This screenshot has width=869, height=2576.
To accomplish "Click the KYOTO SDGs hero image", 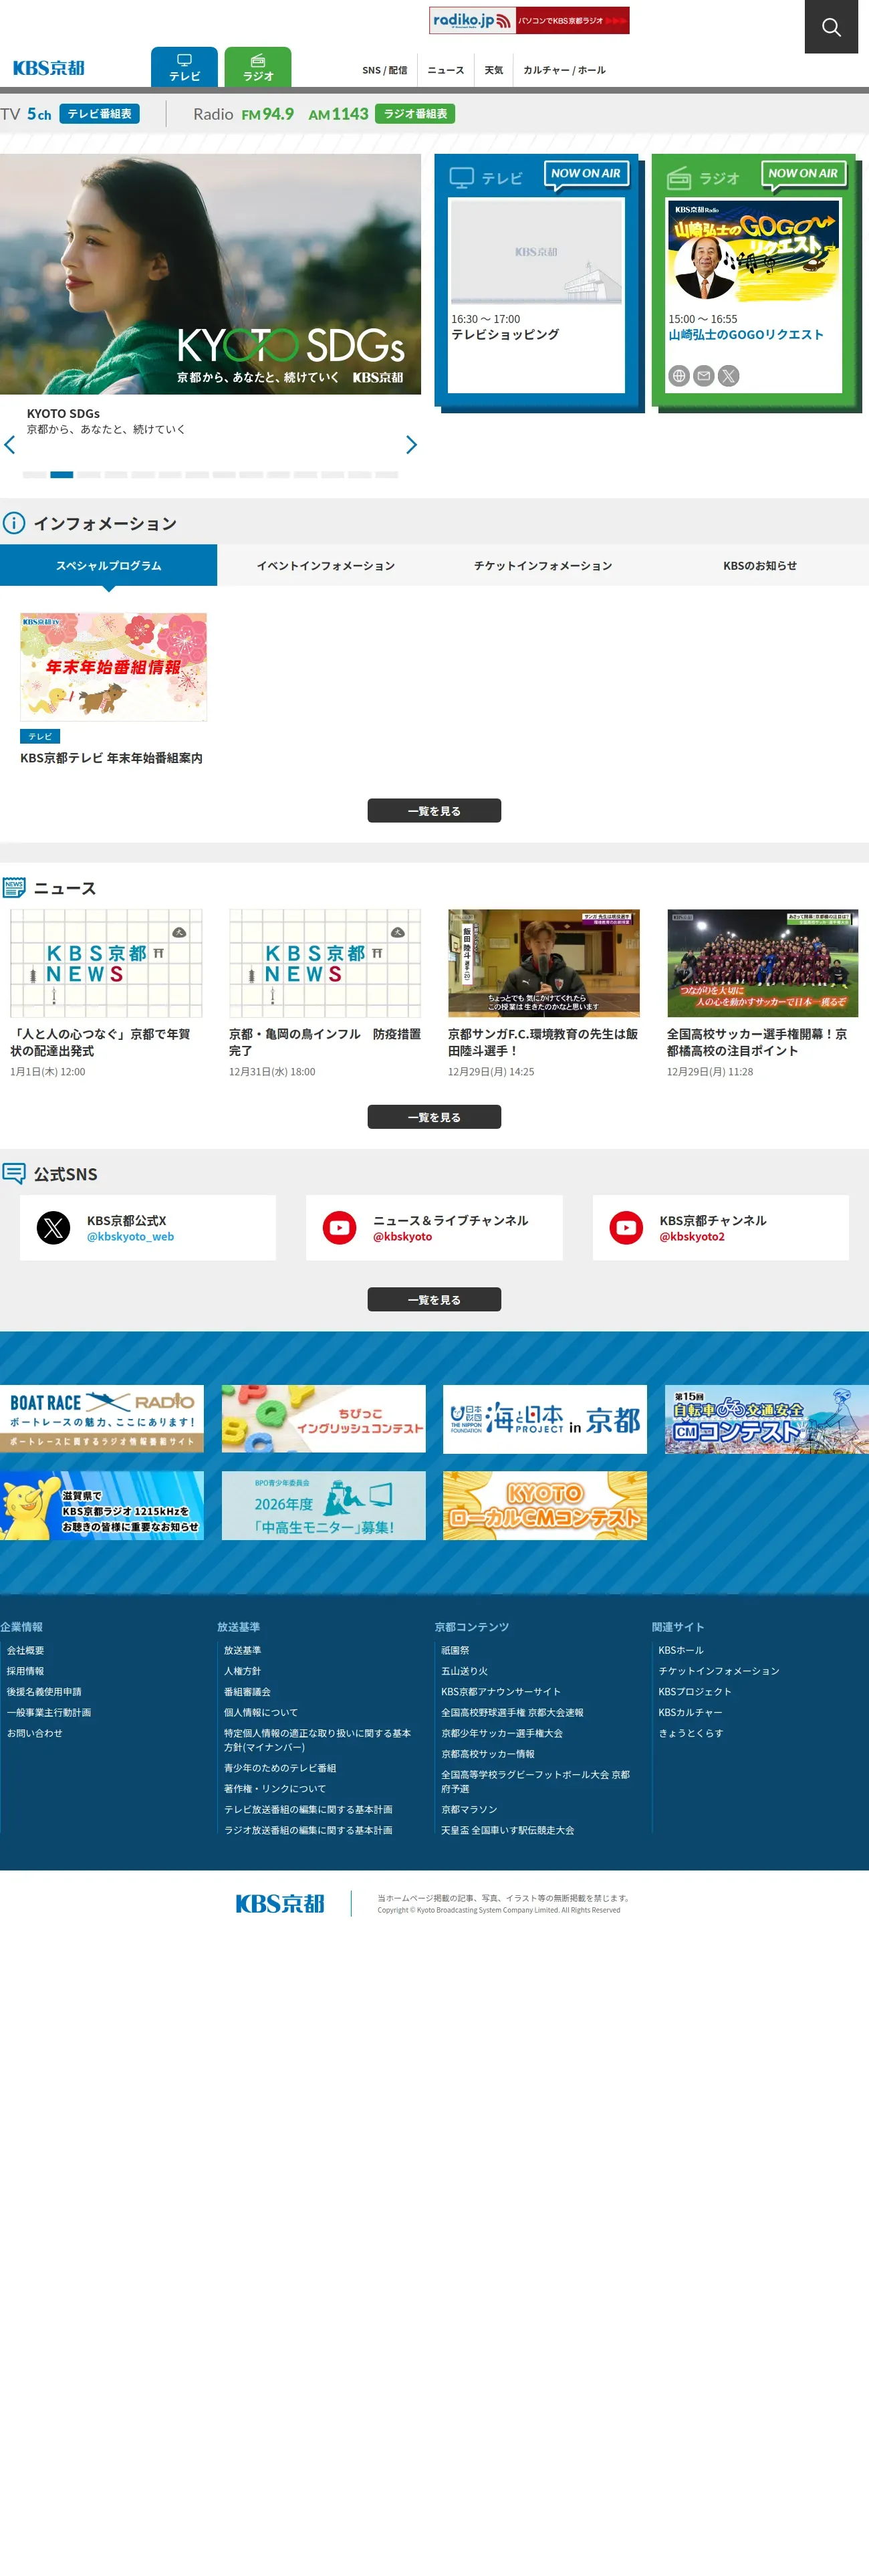I will click(210, 274).
